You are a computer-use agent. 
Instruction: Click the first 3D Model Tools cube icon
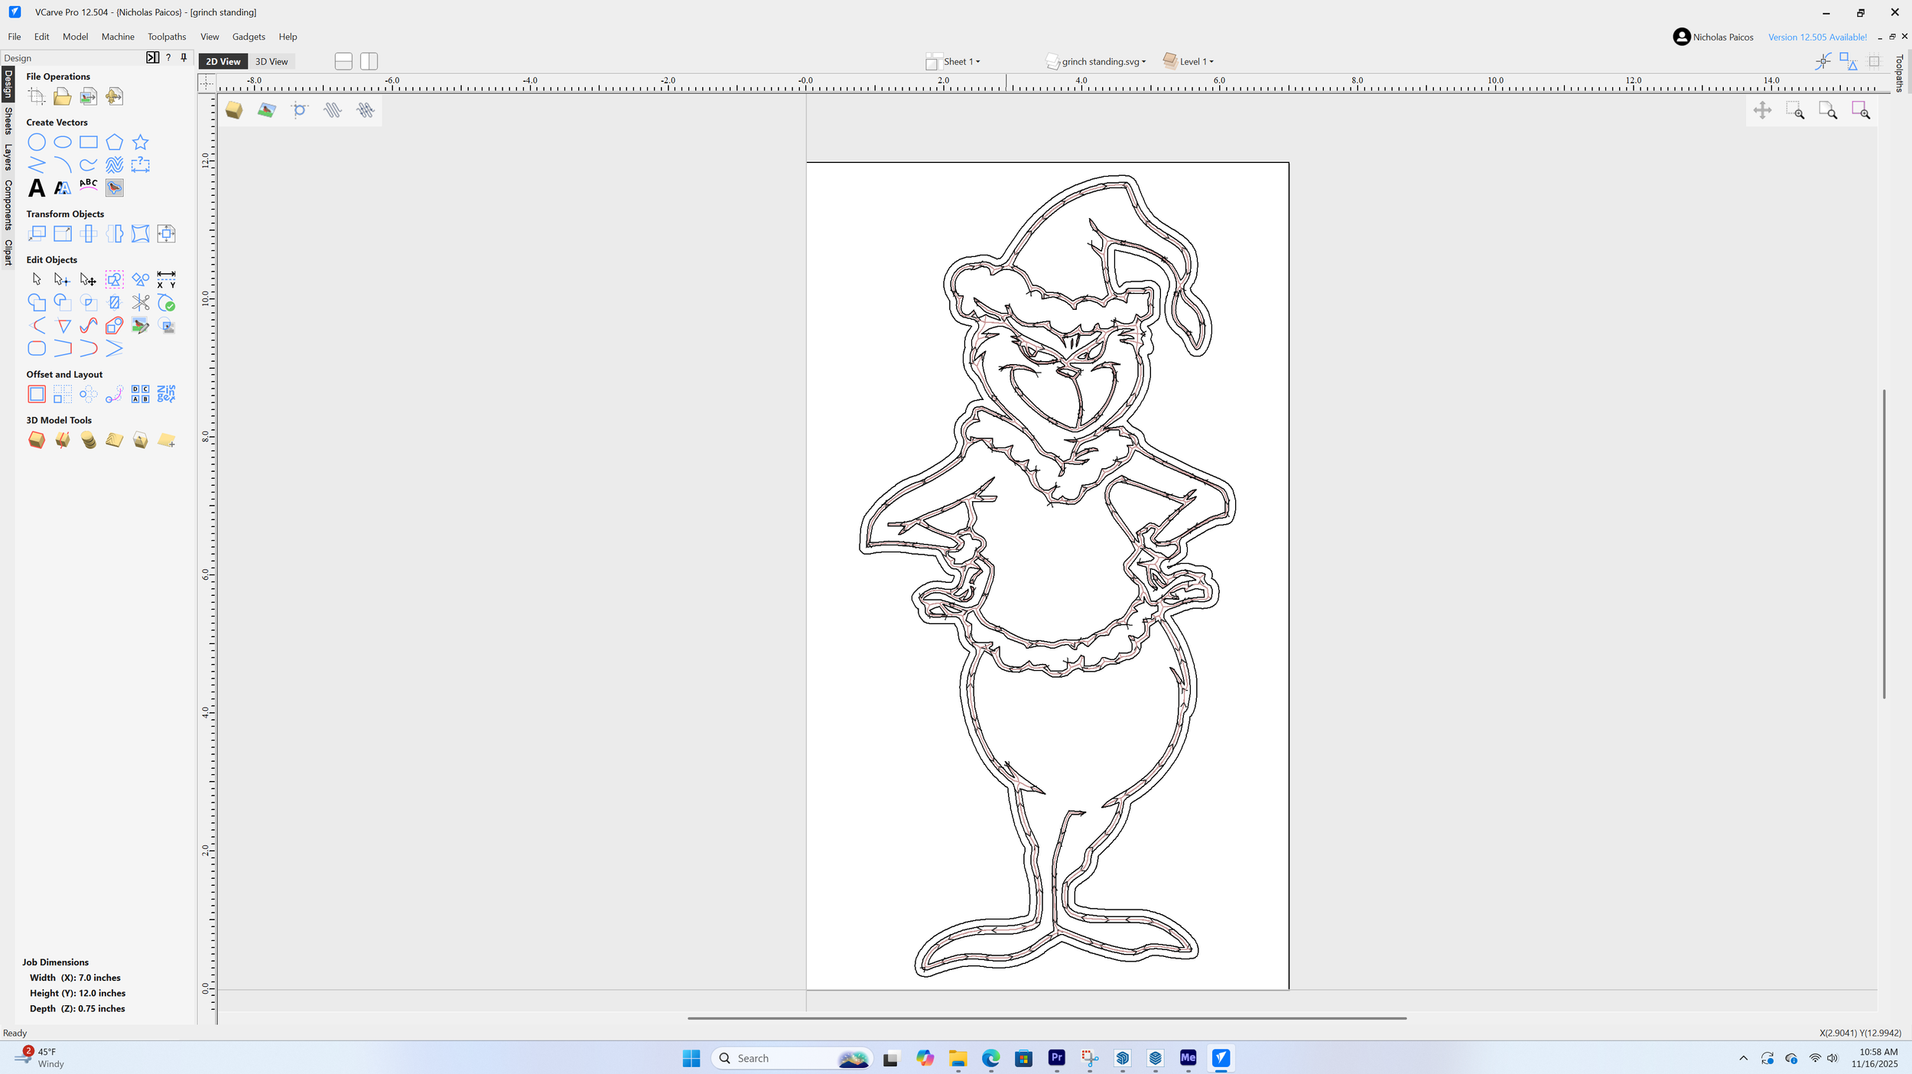(x=37, y=440)
